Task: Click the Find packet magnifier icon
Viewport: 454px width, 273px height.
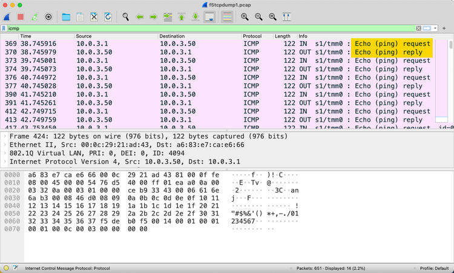Action: (125, 17)
